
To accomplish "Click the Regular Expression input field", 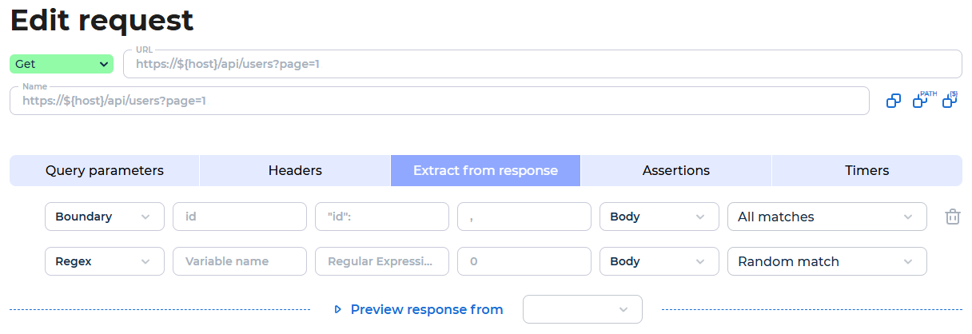I will click(382, 261).
